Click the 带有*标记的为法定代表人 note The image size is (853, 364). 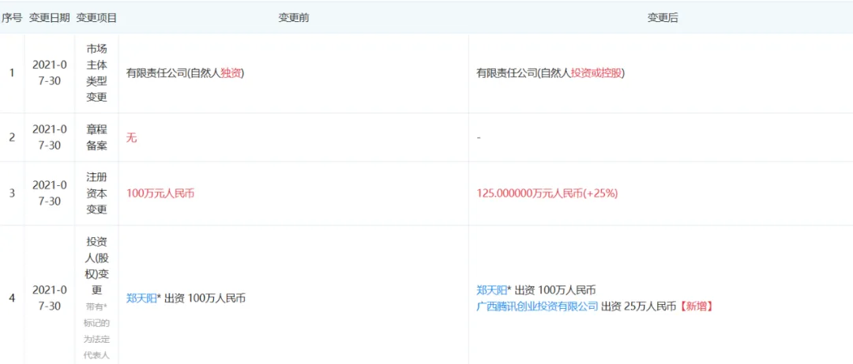(96, 331)
